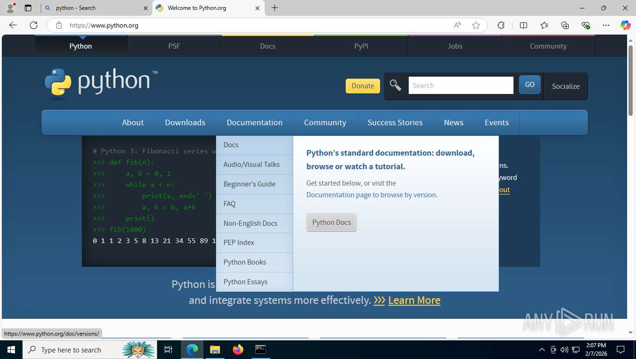Open the Favorites list icon
Viewport: 636px width, 359px height.
point(544,25)
